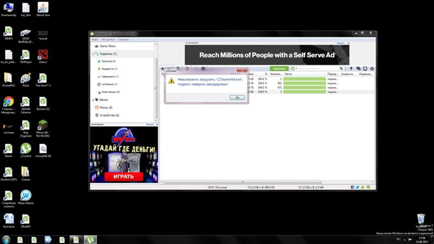The height and width of the screenshot is (244, 434).
Task: Open the lightbulb icon in uTorrent toolbar
Action: (351, 68)
